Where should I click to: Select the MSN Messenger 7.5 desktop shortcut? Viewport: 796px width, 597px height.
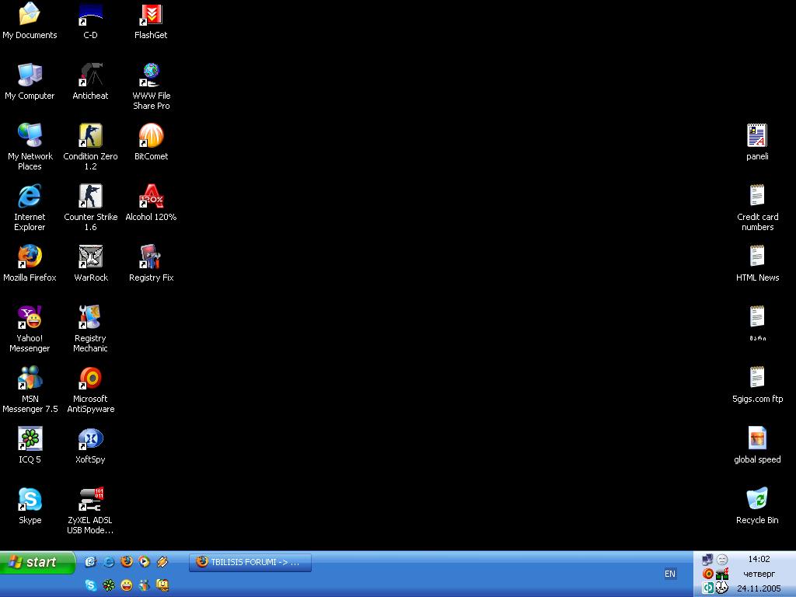click(30, 389)
